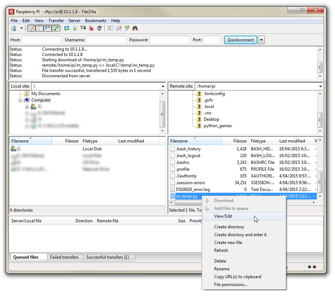This screenshot has height=296, width=335.
Task: Toggle the local directory tree pane
Action: click(x=40, y=28)
